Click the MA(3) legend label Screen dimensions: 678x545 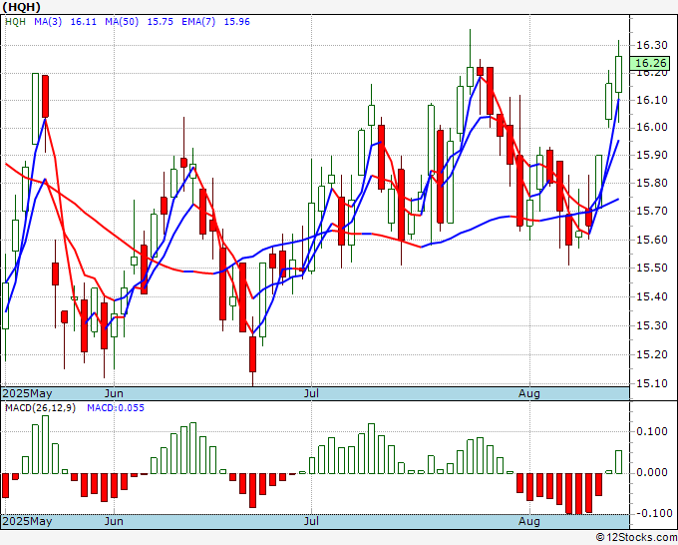pyautogui.click(x=48, y=22)
